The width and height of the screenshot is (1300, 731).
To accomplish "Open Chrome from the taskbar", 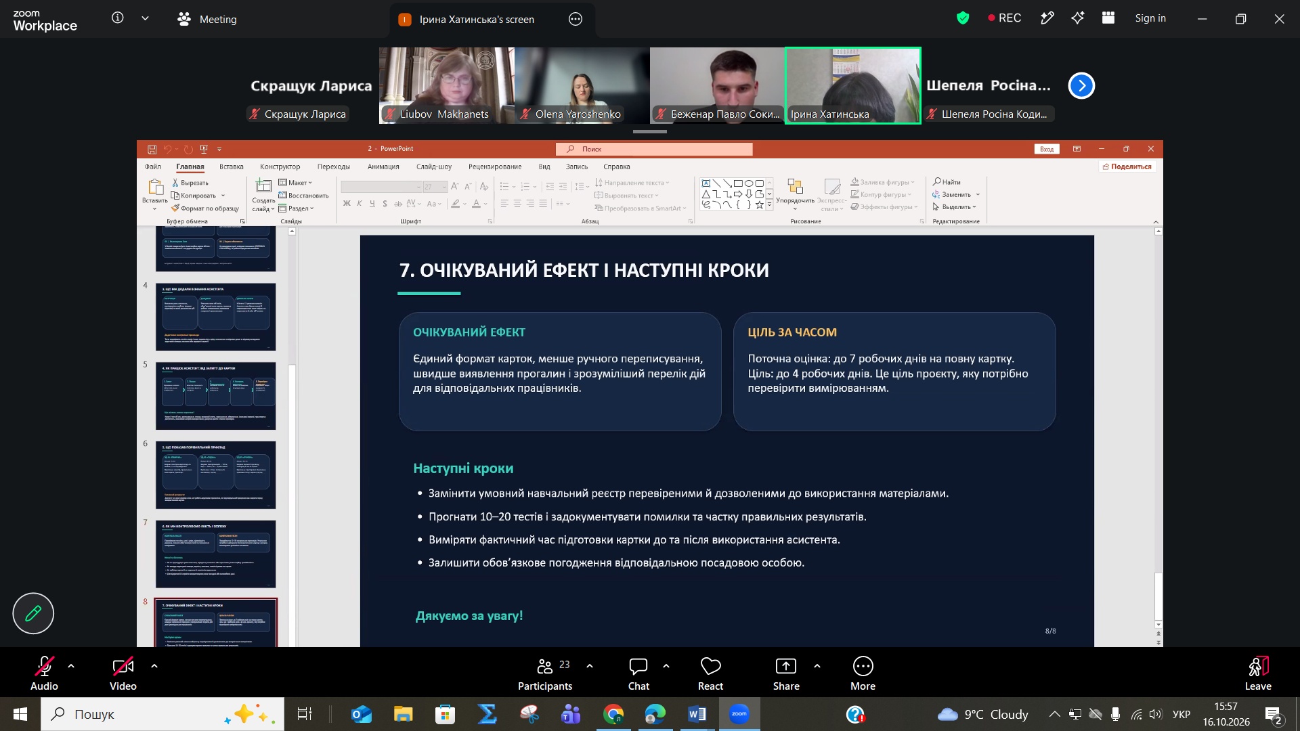I will (613, 714).
